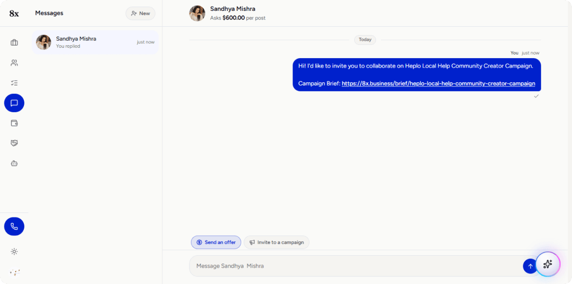Click the Invite to a campaign button

pos(277,242)
